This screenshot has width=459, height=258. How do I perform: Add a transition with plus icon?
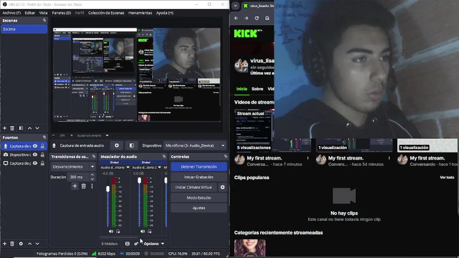[75, 186]
